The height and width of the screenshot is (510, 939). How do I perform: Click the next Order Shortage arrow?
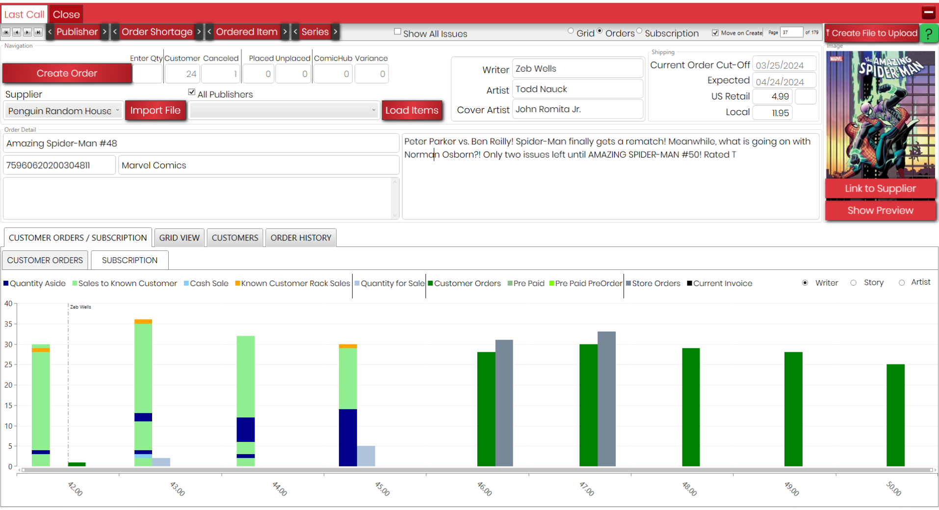199,32
